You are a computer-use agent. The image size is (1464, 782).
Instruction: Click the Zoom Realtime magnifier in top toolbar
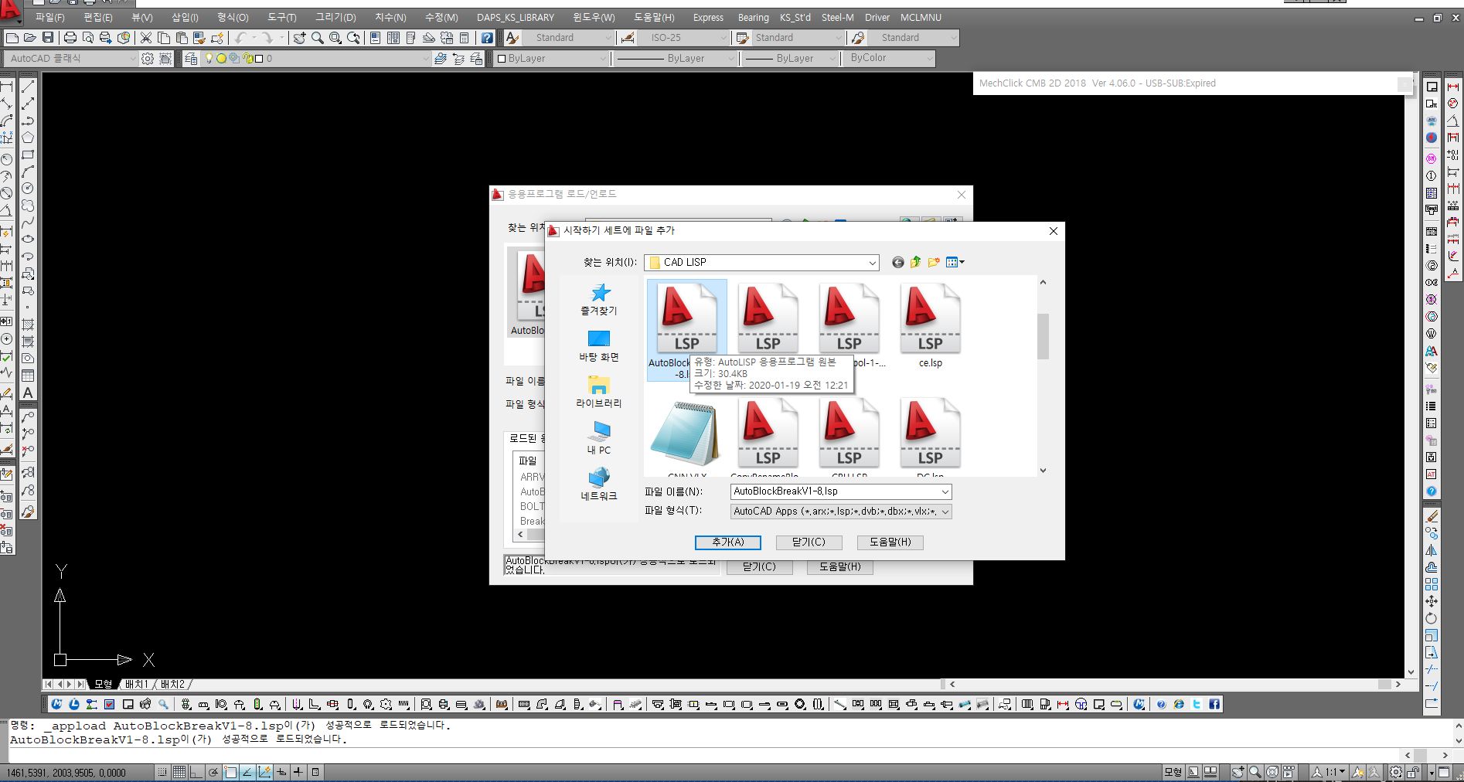[x=317, y=38]
